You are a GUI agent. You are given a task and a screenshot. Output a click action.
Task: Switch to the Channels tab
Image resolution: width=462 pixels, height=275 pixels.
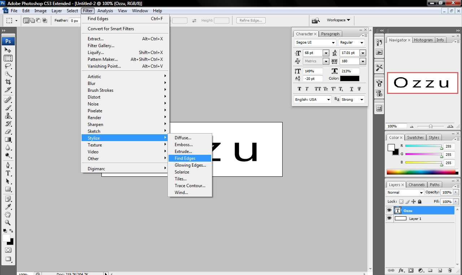click(417, 185)
